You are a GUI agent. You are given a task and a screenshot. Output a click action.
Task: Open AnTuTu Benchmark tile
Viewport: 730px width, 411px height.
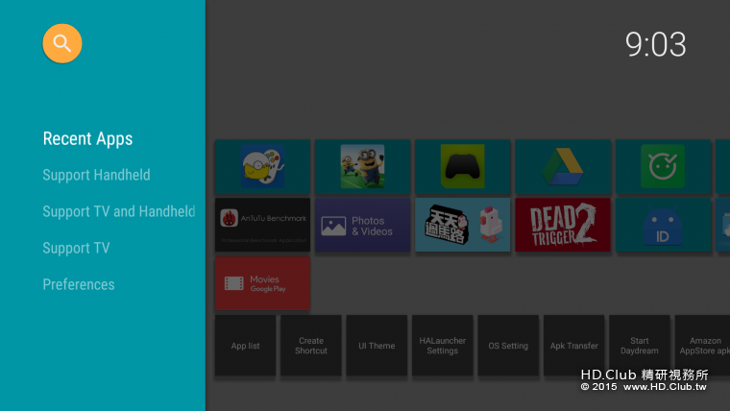(262, 225)
